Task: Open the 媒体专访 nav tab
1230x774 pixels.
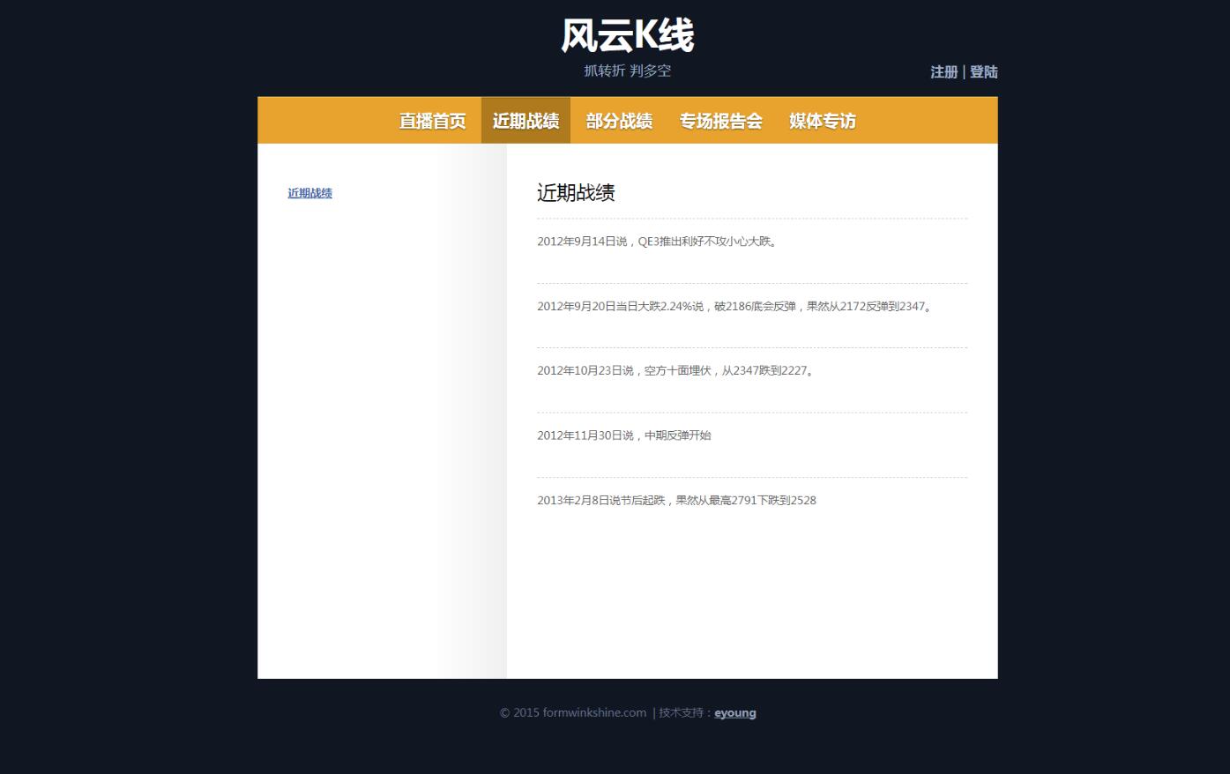Action: click(822, 121)
